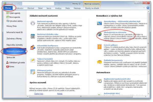Open the Nastavení agendy link

(45, 21)
